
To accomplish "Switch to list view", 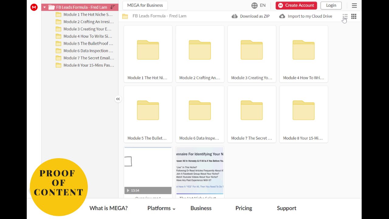I will pyautogui.click(x=345, y=16).
